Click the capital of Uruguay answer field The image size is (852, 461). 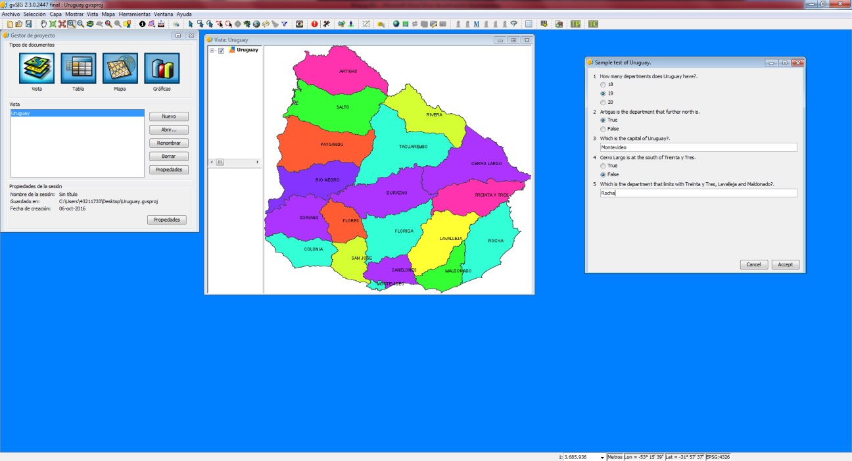(698, 147)
